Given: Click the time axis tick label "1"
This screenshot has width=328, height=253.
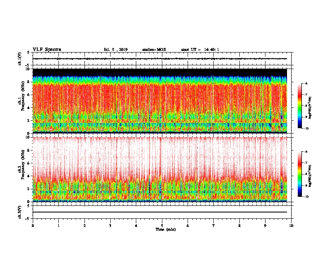Looking at the screenshot, I should [58, 226].
